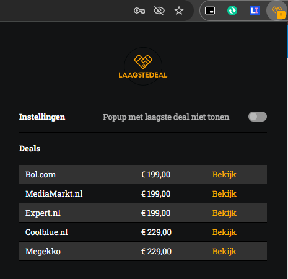Click the Coolblue.nl € 229,00 price
The width and height of the screenshot is (288, 279).
(156, 232)
